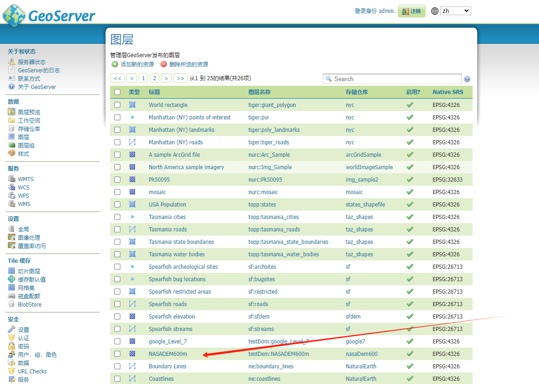The height and width of the screenshot is (384, 539).
Task: Sort table by 存储仓库 column header
Action: pyautogui.click(x=357, y=92)
